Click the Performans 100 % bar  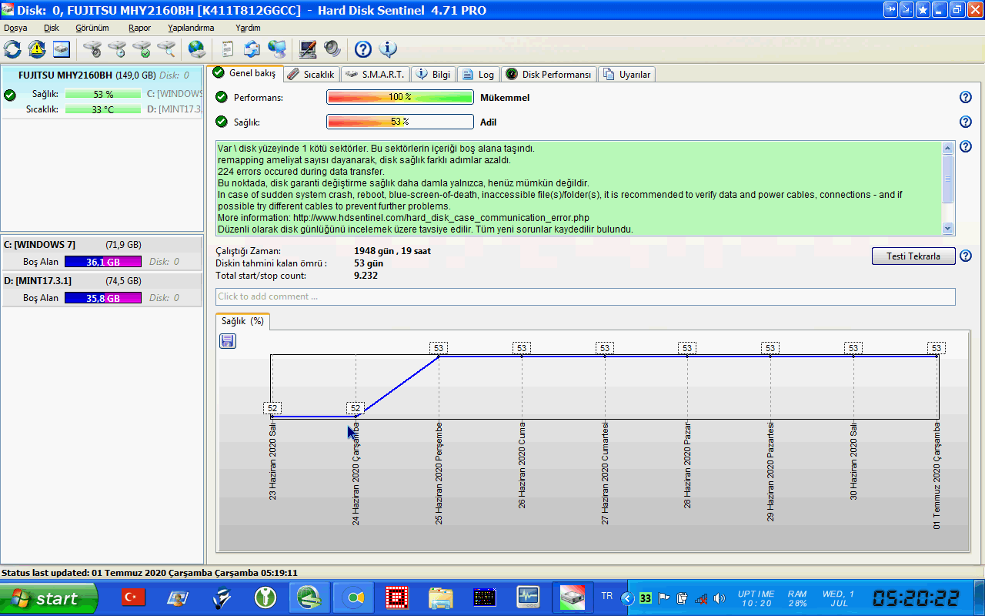pyautogui.click(x=400, y=97)
